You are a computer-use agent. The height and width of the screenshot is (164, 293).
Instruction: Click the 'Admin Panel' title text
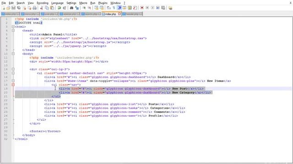[x=52, y=35]
